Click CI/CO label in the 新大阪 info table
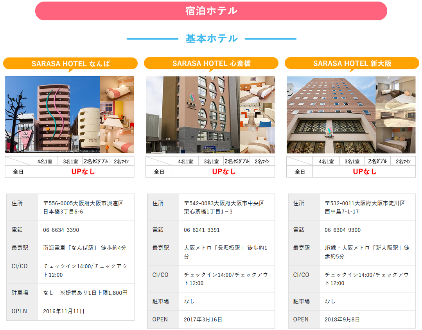422x330 pixels. (301, 275)
